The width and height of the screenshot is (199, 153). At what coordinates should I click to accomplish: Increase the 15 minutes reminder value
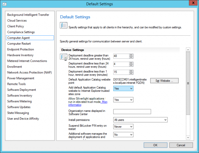(x=131, y=71)
